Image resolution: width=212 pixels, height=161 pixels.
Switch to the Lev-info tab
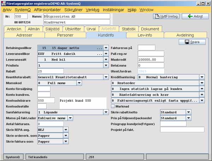click(145, 35)
